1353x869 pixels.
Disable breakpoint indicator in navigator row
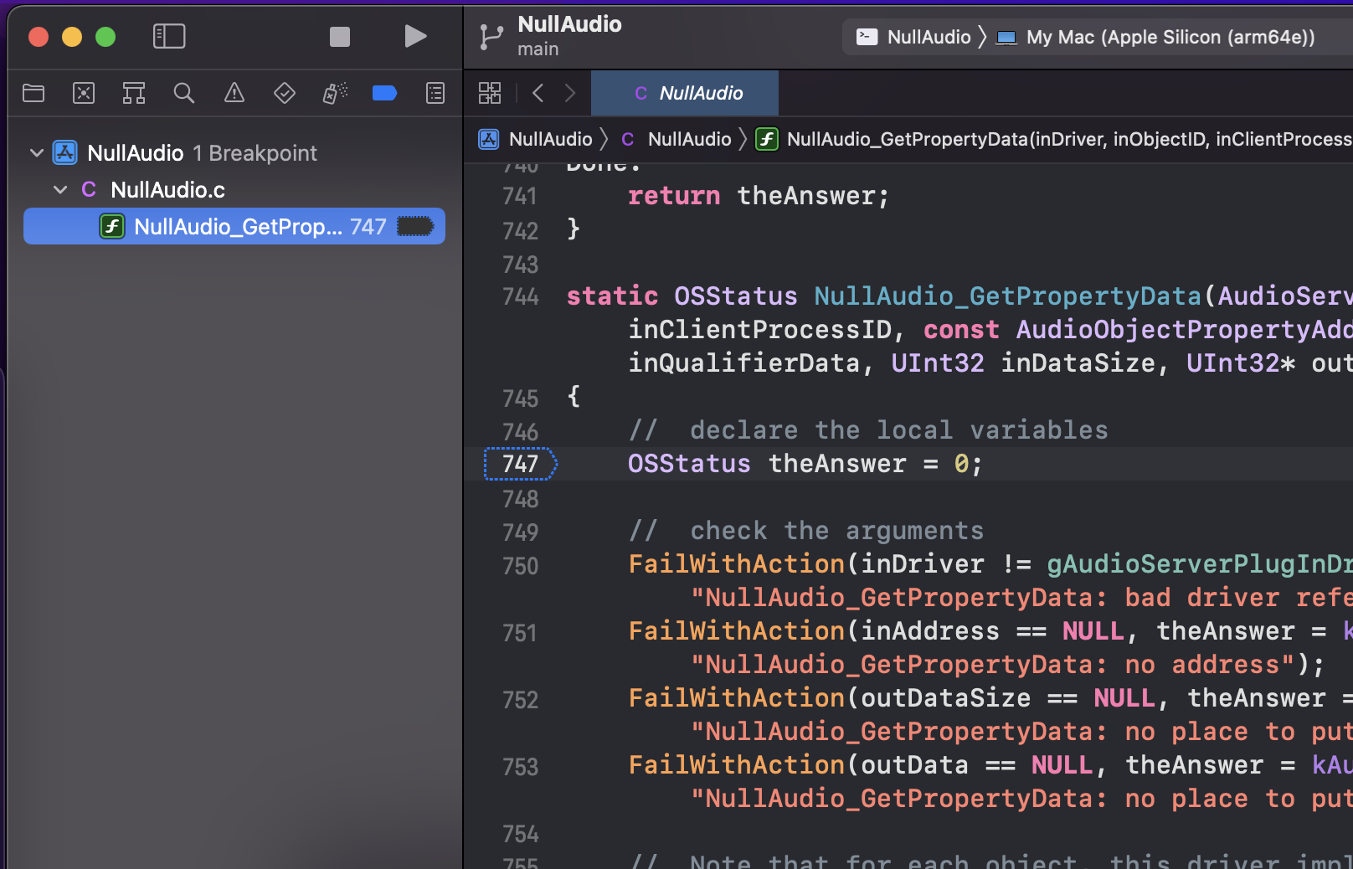click(414, 226)
